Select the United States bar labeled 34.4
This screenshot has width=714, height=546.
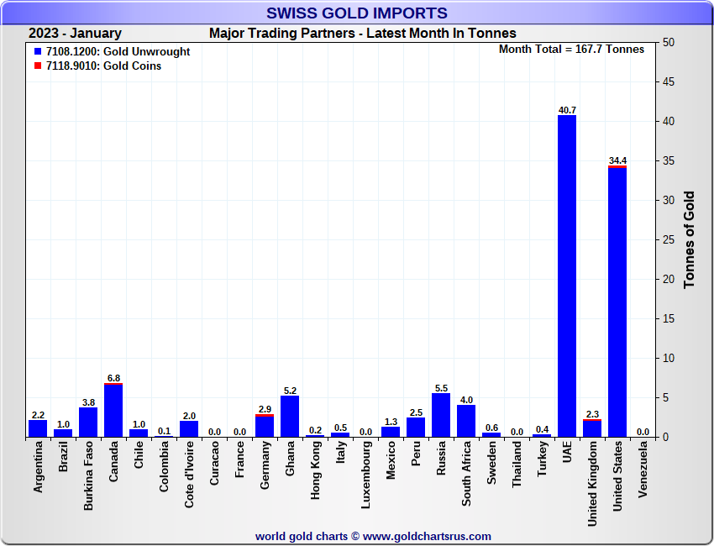click(x=617, y=301)
